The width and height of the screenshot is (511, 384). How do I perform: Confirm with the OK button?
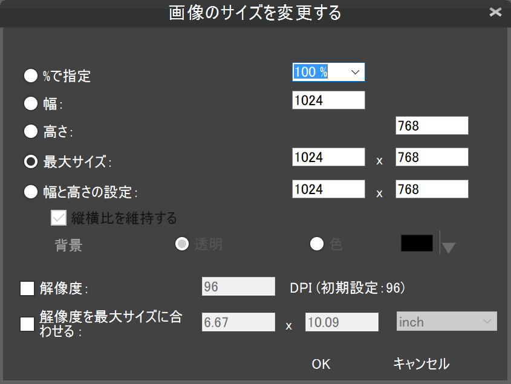(x=321, y=364)
